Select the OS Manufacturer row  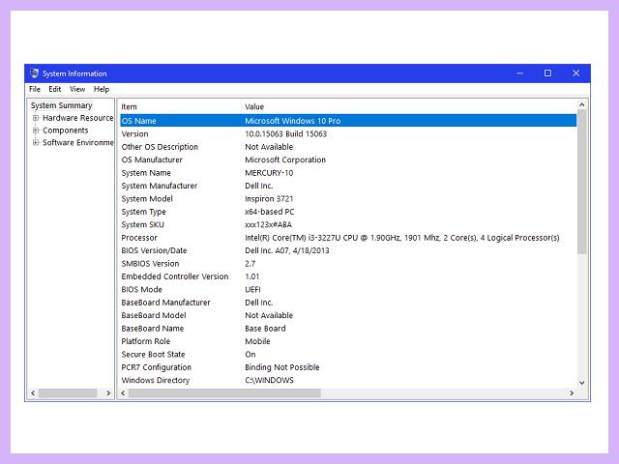(x=348, y=159)
